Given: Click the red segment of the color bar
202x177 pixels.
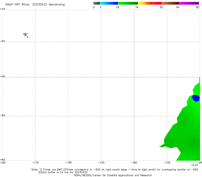Looking at the screenshot, I should click(157, 3).
